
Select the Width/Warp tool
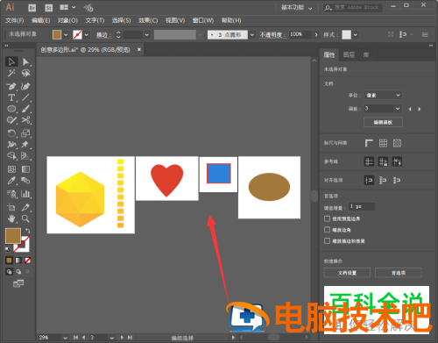[11, 145]
